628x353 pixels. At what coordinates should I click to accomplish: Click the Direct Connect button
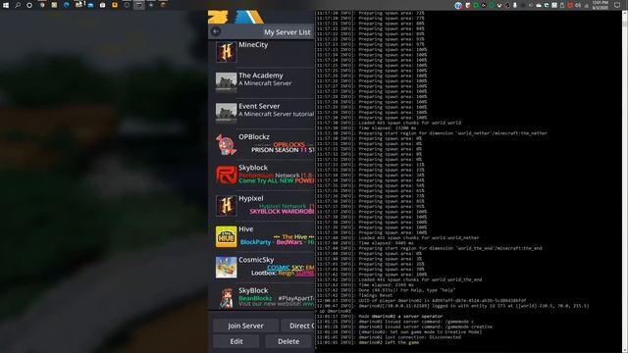coord(298,326)
